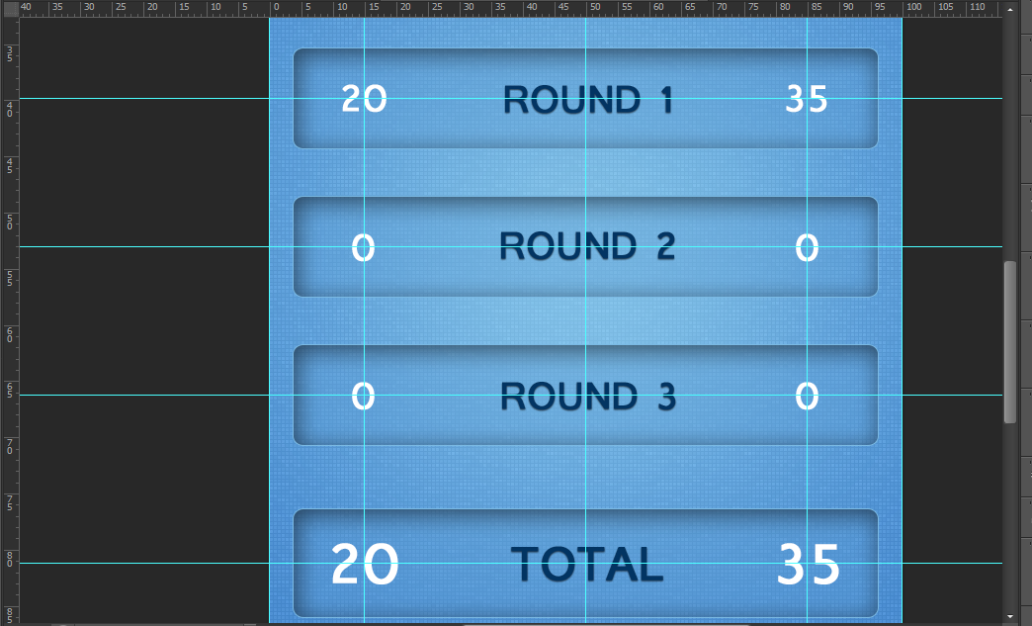
Task: Click the right 0 score in Round 3
Action: (808, 396)
